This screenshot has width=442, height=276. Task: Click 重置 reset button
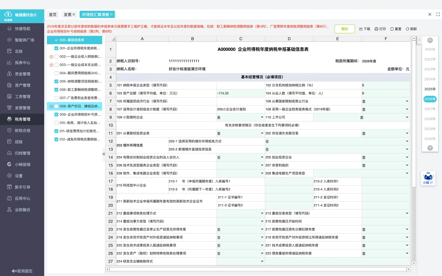pos(396,29)
